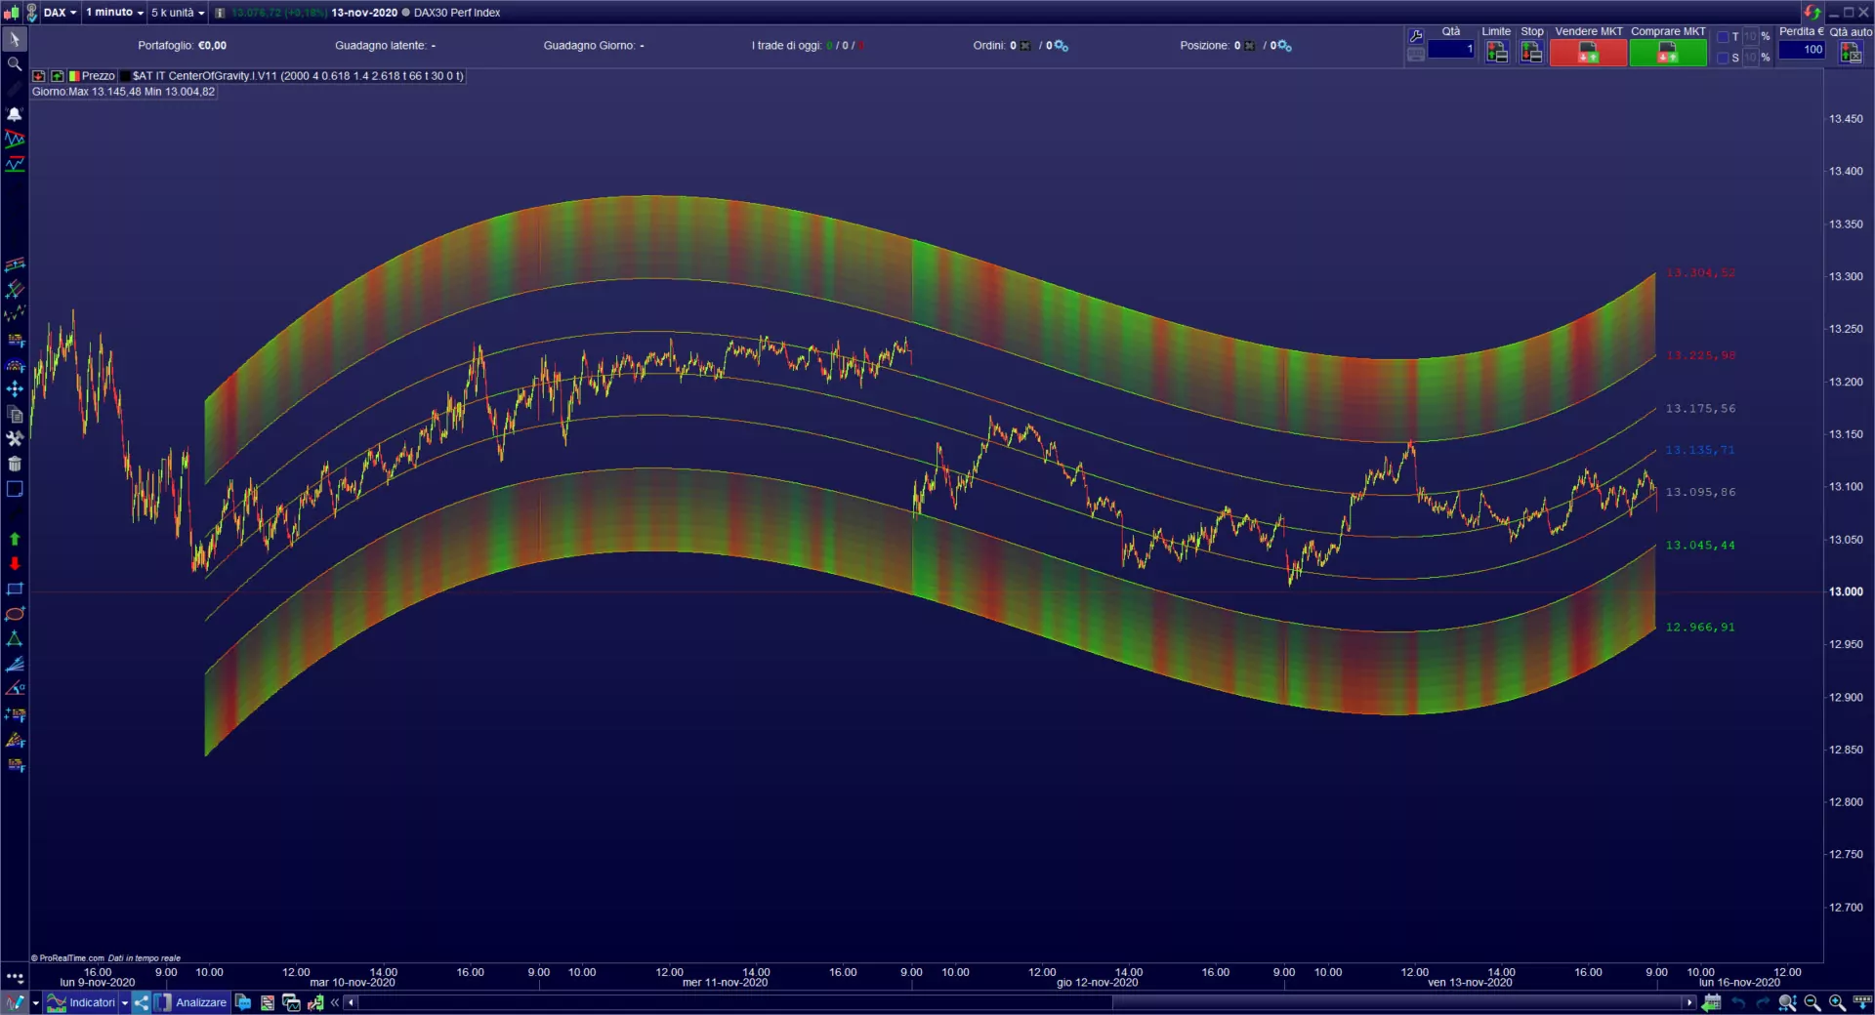This screenshot has height=1015, width=1875.
Task: Toggle the chart linking icon next to DAX
Action: click(31, 13)
